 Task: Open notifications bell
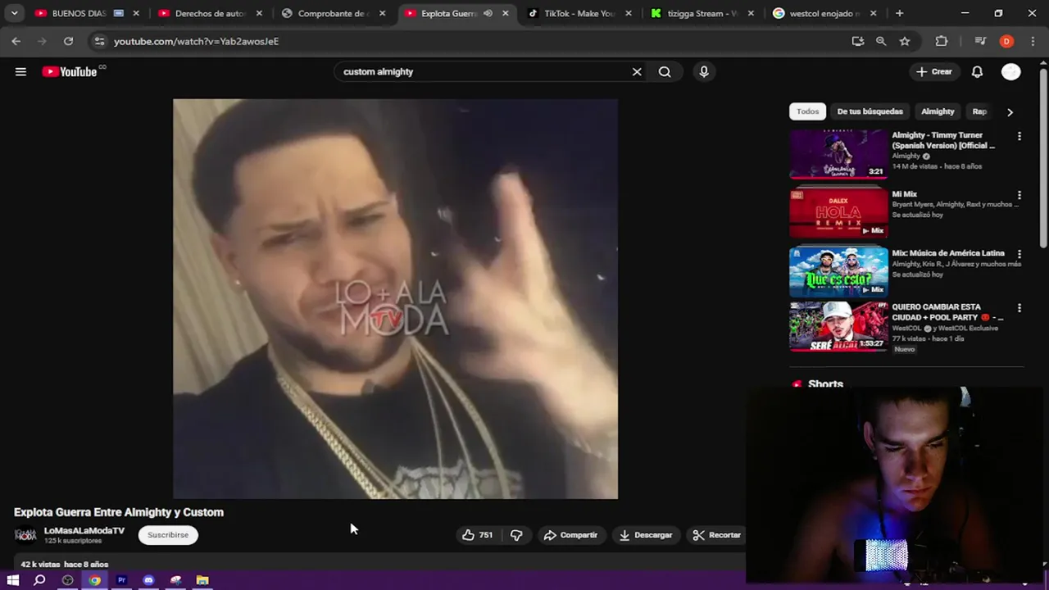pyautogui.click(x=977, y=71)
